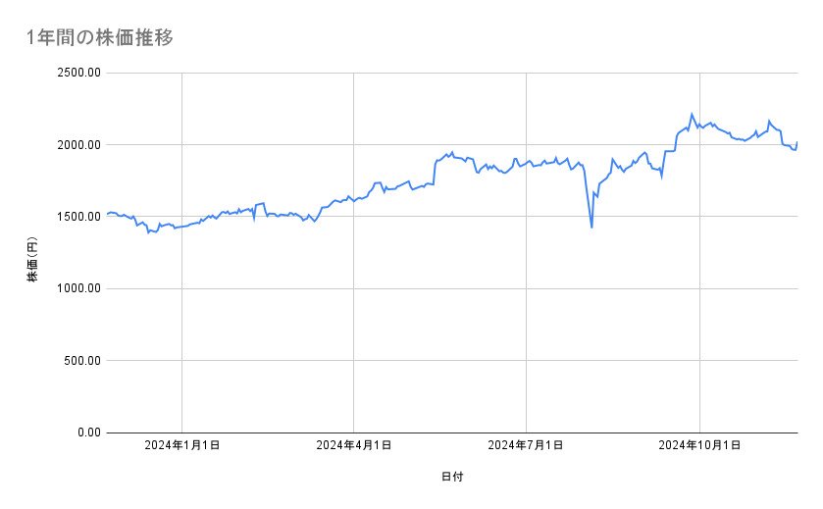This screenshot has width=823, height=509.
Task: Click the 2024年4月1日 x-axis label
Action: (x=354, y=446)
